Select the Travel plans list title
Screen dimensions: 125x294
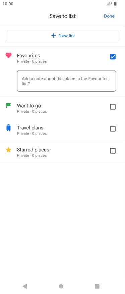pyautogui.click(x=30, y=128)
